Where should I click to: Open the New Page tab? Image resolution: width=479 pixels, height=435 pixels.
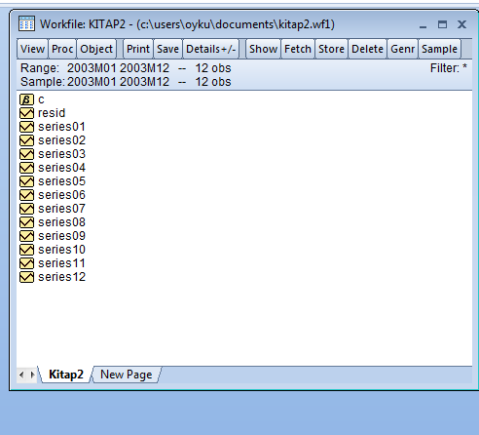click(x=127, y=375)
